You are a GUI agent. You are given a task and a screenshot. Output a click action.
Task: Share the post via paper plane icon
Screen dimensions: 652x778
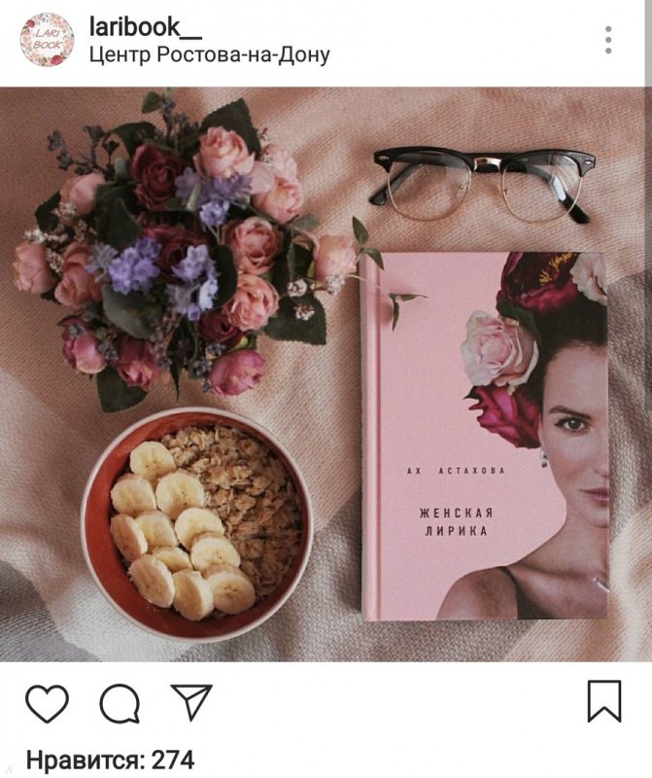point(191,701)
